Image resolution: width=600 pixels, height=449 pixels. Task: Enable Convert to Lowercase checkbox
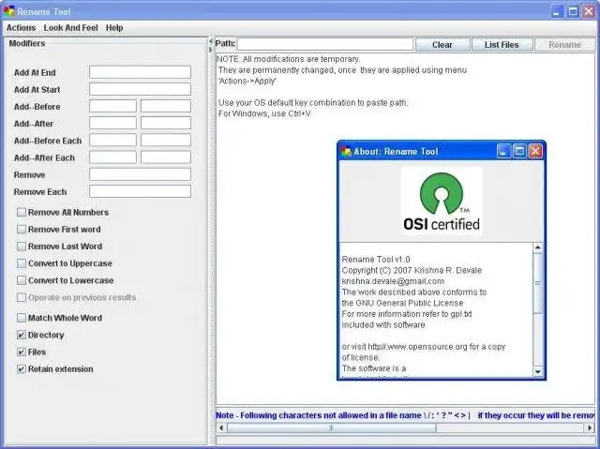point(22,280)
